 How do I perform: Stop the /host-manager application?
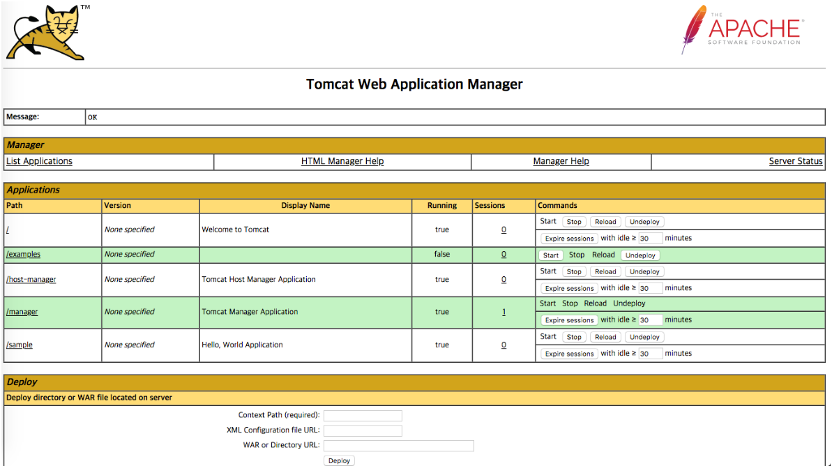(x=573, y=272)
